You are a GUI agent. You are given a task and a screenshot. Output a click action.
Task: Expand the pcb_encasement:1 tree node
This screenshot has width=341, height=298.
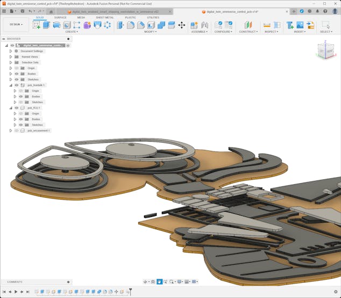click(11, 130)
